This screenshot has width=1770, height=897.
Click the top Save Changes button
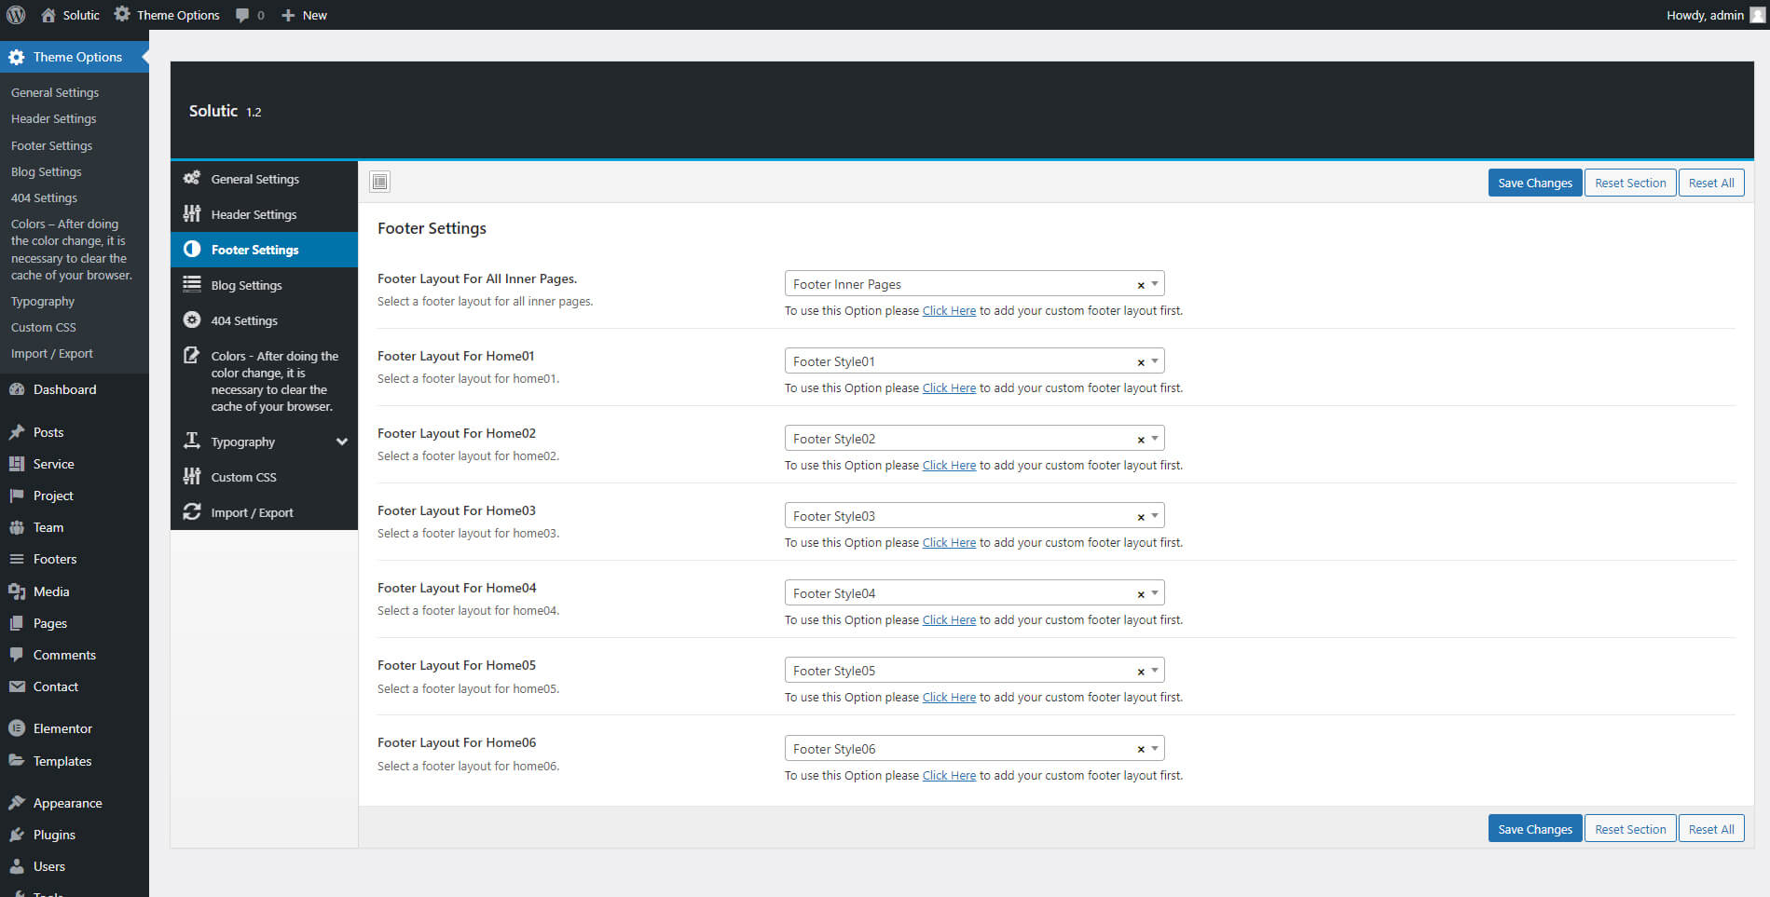click(x=1534, y=183)
